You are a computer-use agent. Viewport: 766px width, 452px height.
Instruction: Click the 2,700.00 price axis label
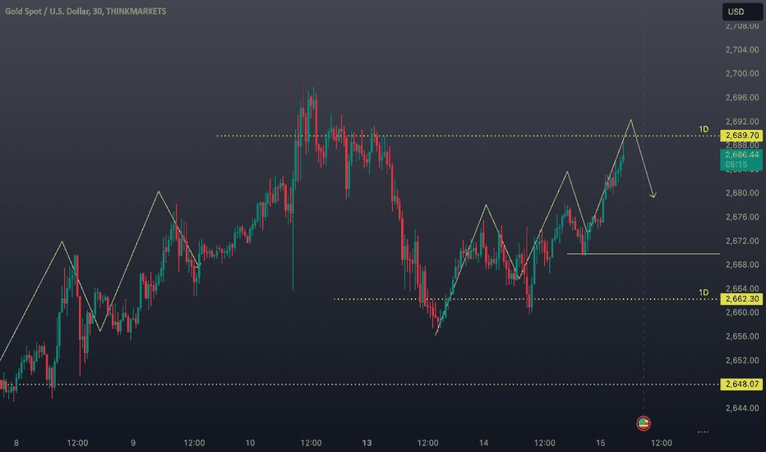742,74
